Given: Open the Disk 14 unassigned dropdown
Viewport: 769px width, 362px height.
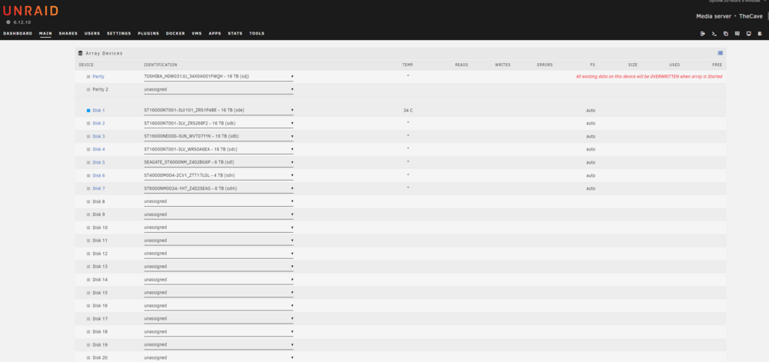Looking at the screenshot, I should [218, 280].
